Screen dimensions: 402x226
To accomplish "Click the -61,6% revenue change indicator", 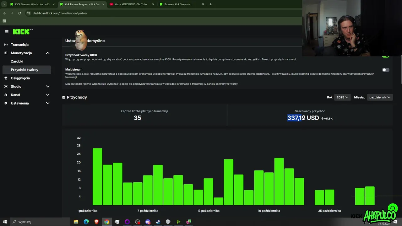I will point(327,118).
